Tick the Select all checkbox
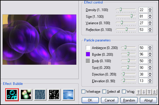This screenshot has height=105, width=159. coord(104,92)
